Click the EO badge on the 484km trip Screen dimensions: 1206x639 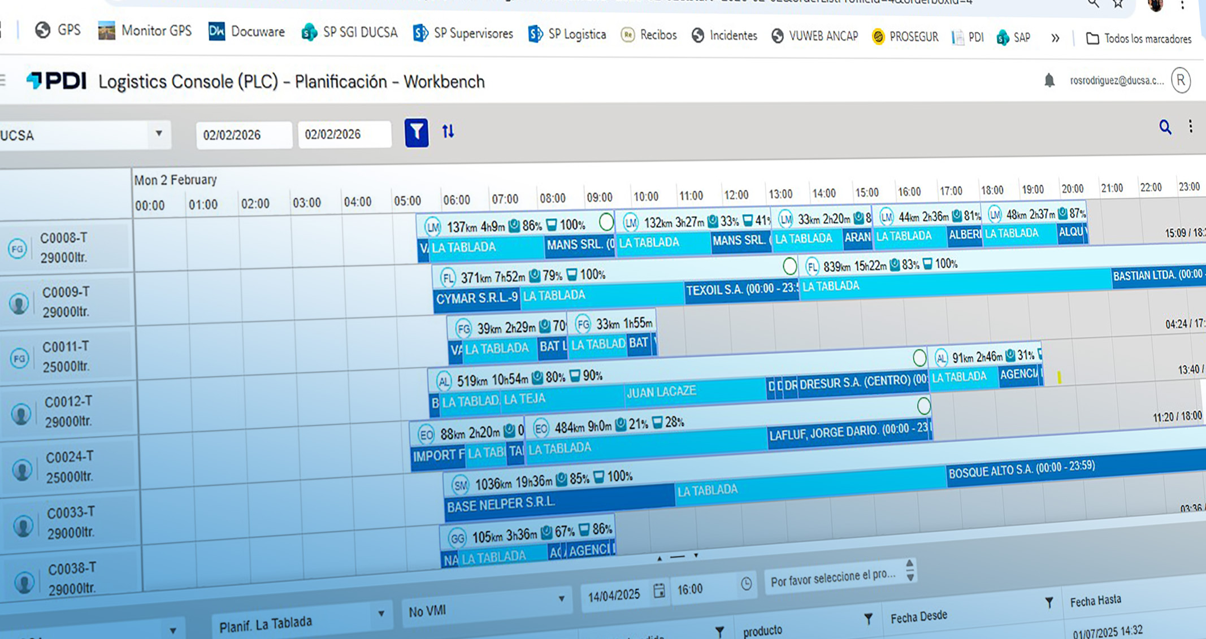[x=541, y=428]
